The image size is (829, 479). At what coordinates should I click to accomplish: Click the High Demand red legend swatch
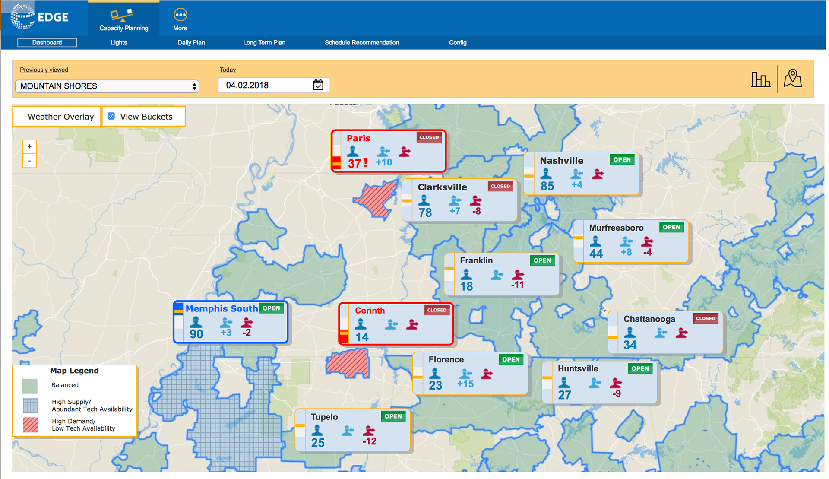click(30, 425)
